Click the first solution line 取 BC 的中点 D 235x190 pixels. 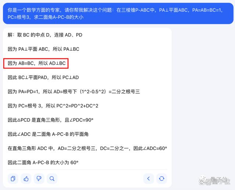tap(45, 35)
